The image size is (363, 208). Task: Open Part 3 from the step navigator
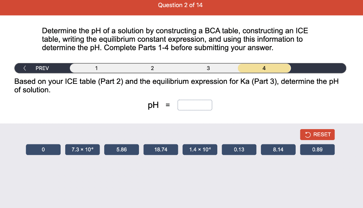tap(208, 68)
